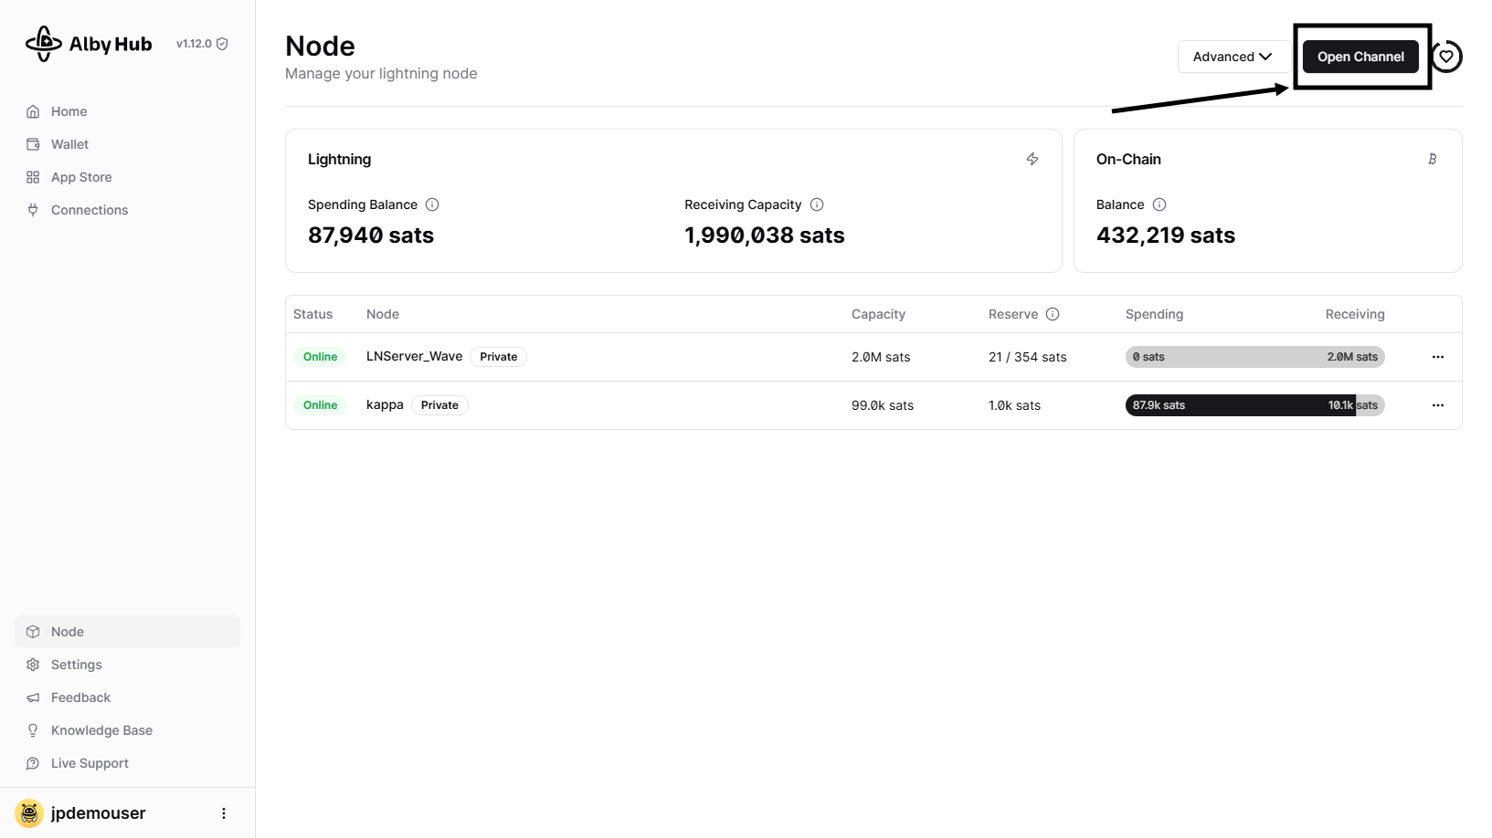This screenshot has height=838, width=1492.
Task: Click kappa channel spending balance bar
Action: [x=1239, y=405]
